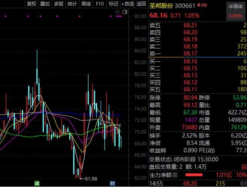
Task: Click the 复权 toolbar button
Action: 31,4
